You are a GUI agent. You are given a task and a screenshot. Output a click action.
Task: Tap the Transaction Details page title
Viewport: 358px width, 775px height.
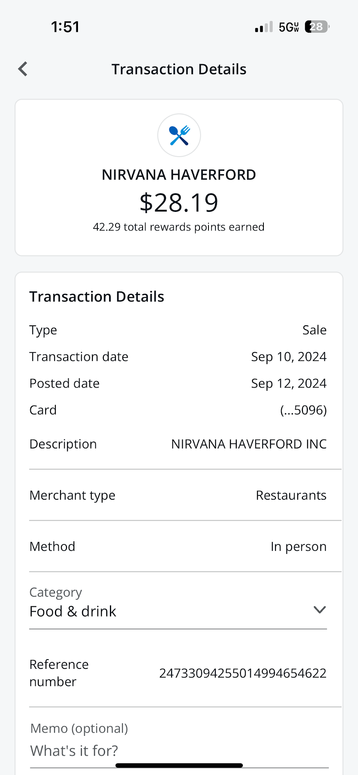179,69
